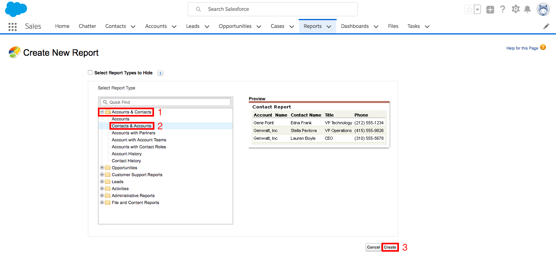Image resolution: width=556 pixels, height=266 pixels.
Task: Click the orange help question icon
Action: click(x=543, y=47)
